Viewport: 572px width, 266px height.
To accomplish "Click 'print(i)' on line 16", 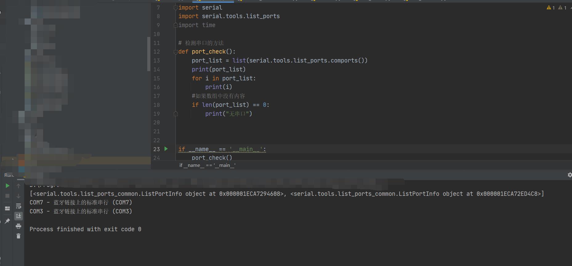I will tap(219, 87).
